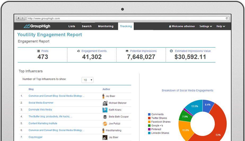
Task: Click the green Google +'s legend swatch
Action: tap(149, 126)
